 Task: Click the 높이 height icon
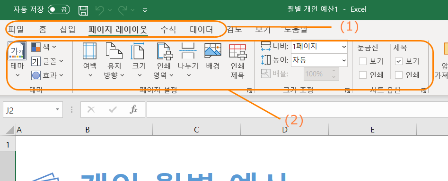266,60
